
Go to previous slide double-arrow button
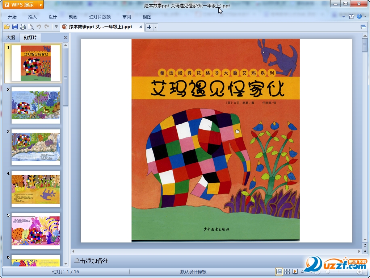(x=365, y=245)
